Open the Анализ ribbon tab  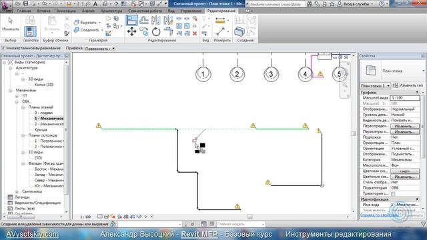(88, 11)
